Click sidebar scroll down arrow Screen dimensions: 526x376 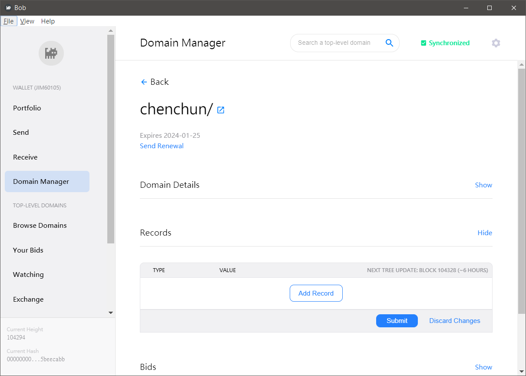111,313
